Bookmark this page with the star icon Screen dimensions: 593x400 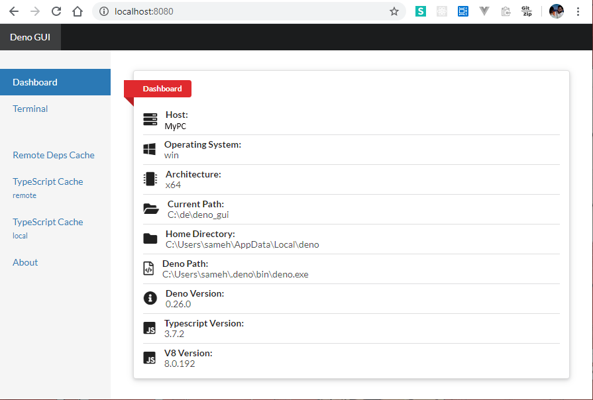(394, 11)
